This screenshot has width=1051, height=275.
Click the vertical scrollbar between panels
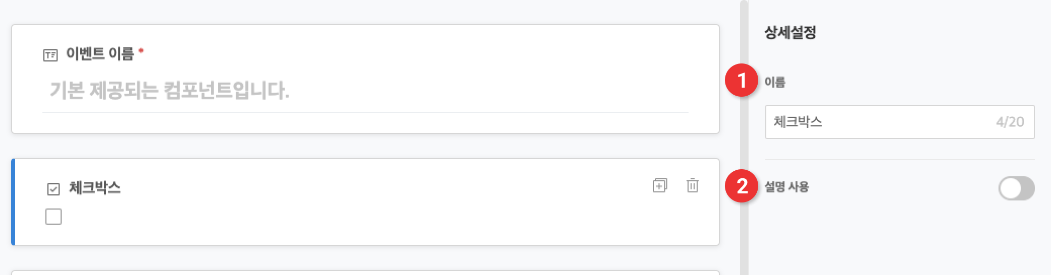point(744,137)
